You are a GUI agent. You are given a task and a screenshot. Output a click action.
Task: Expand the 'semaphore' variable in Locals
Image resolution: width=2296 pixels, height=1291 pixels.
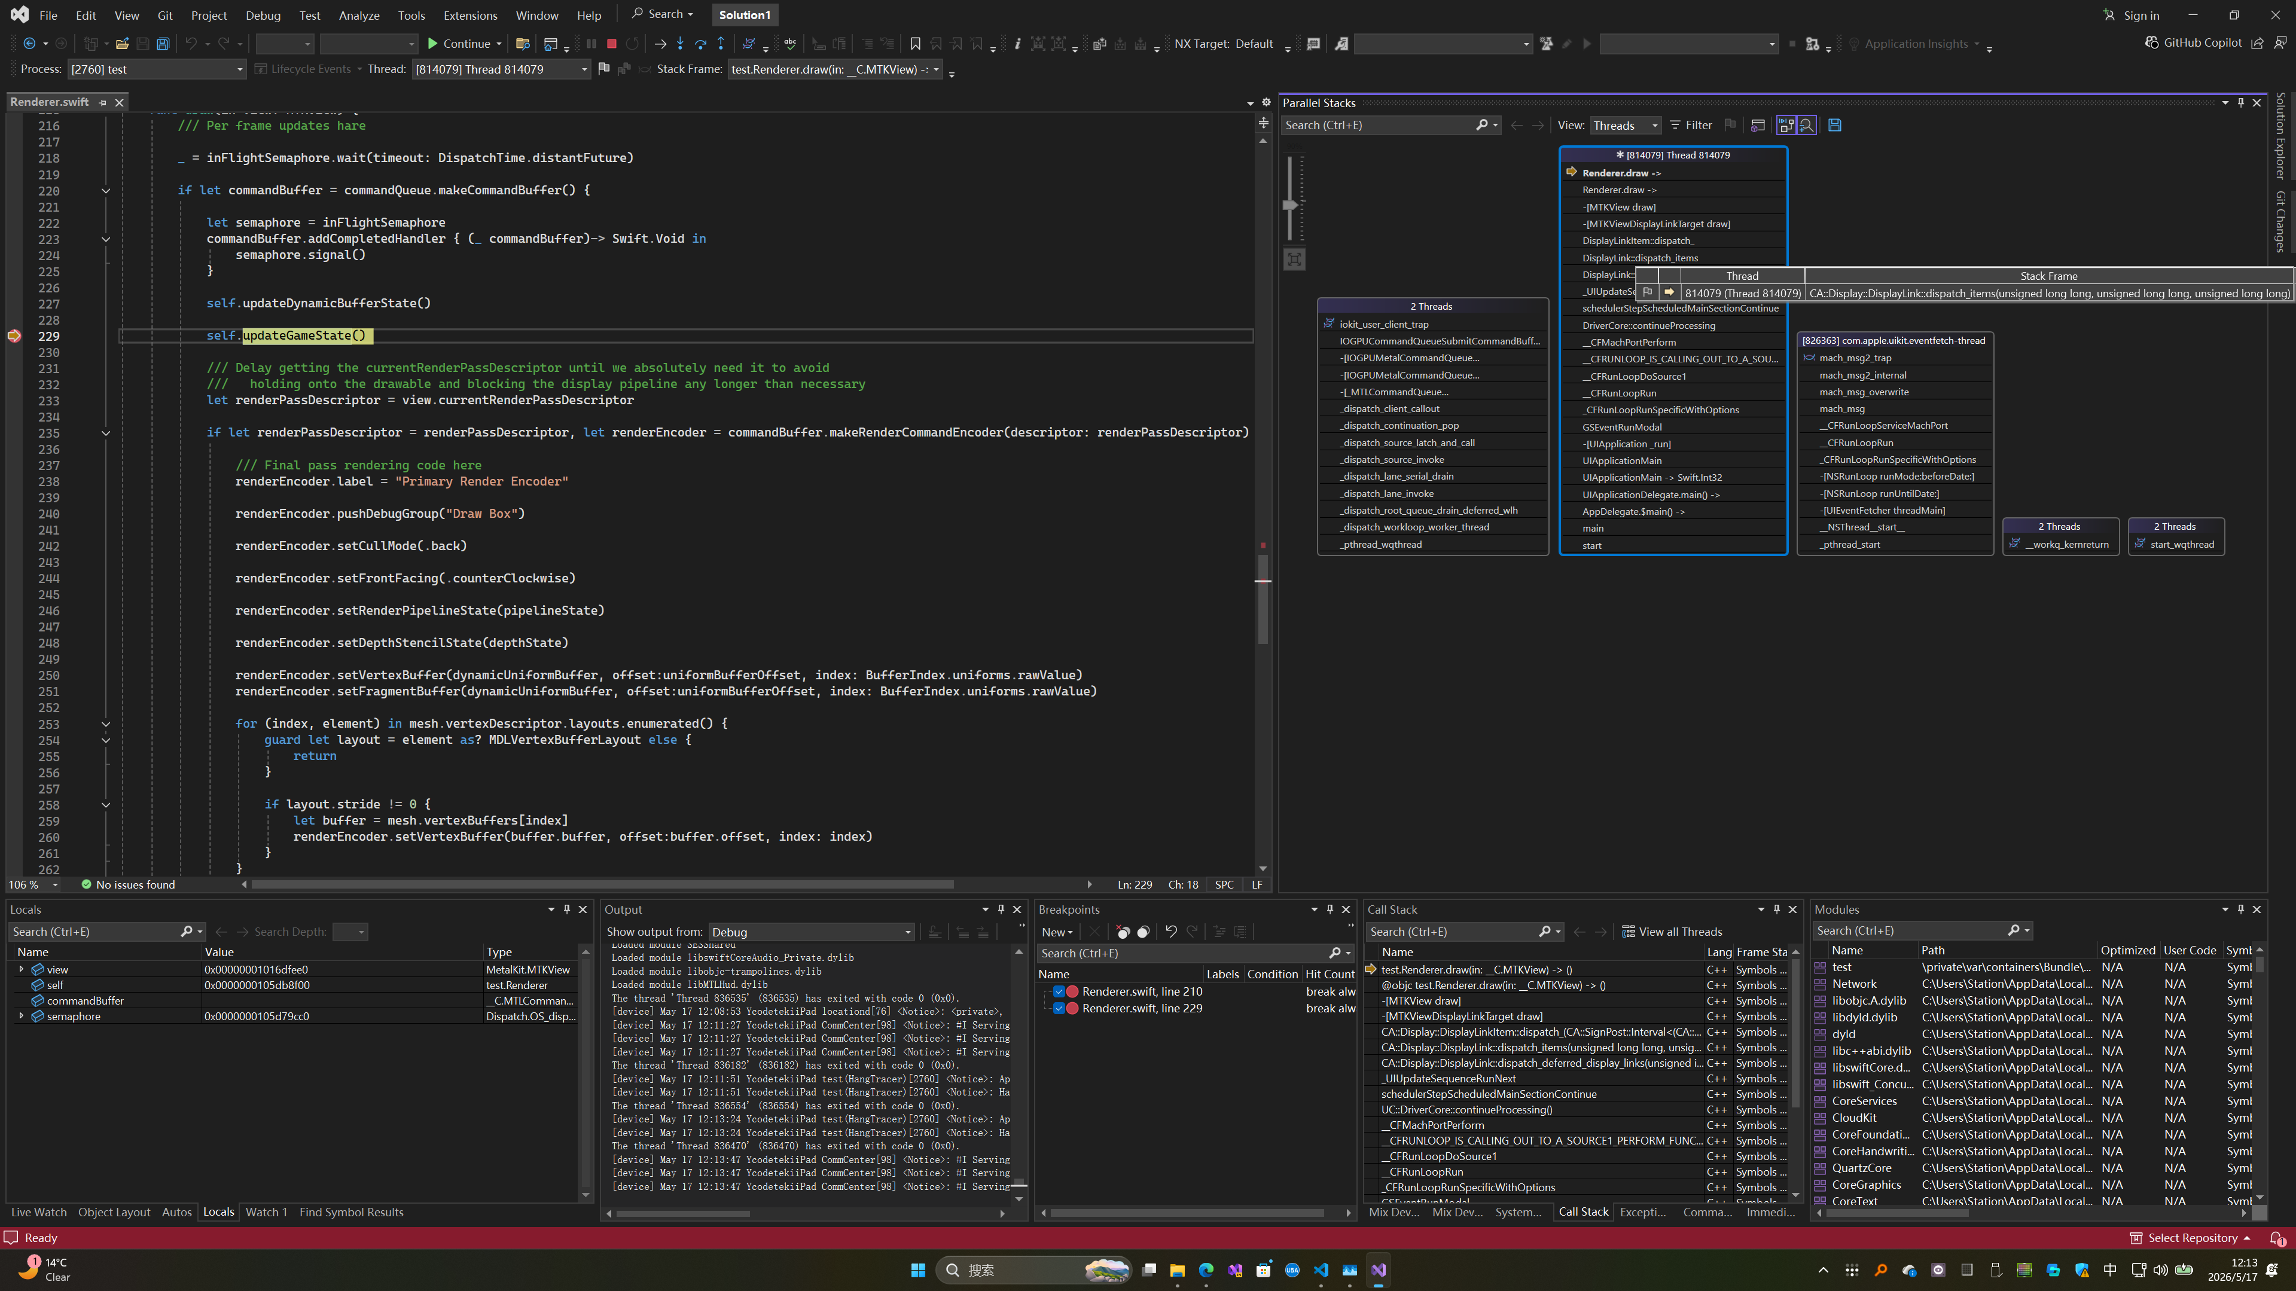(x=22, y=1016)
